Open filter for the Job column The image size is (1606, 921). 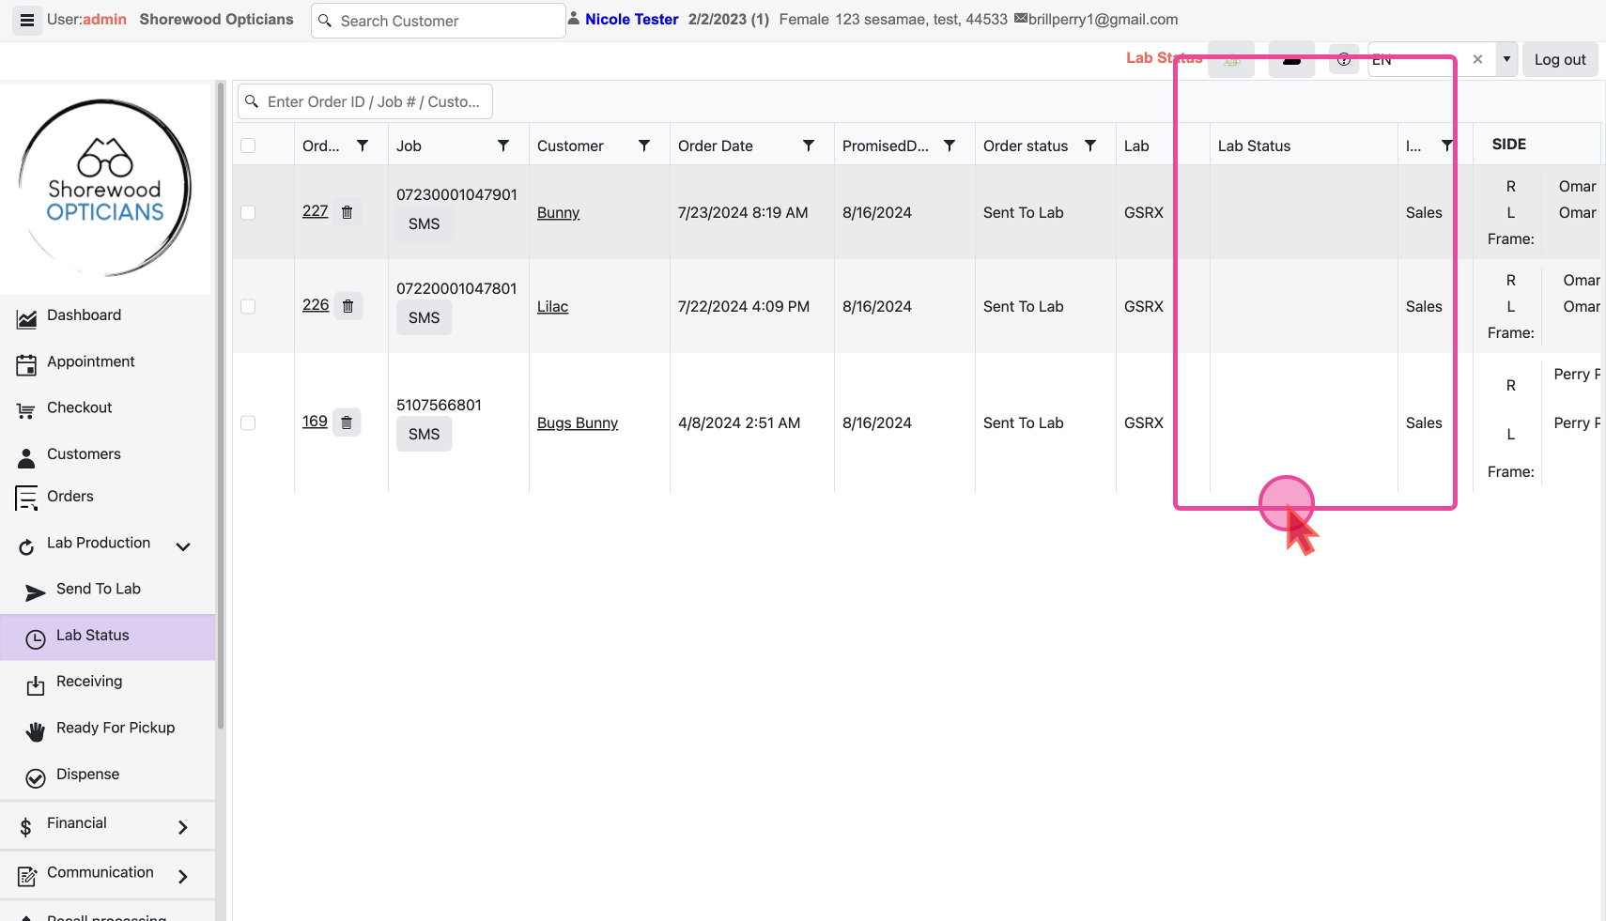[503, 146]
